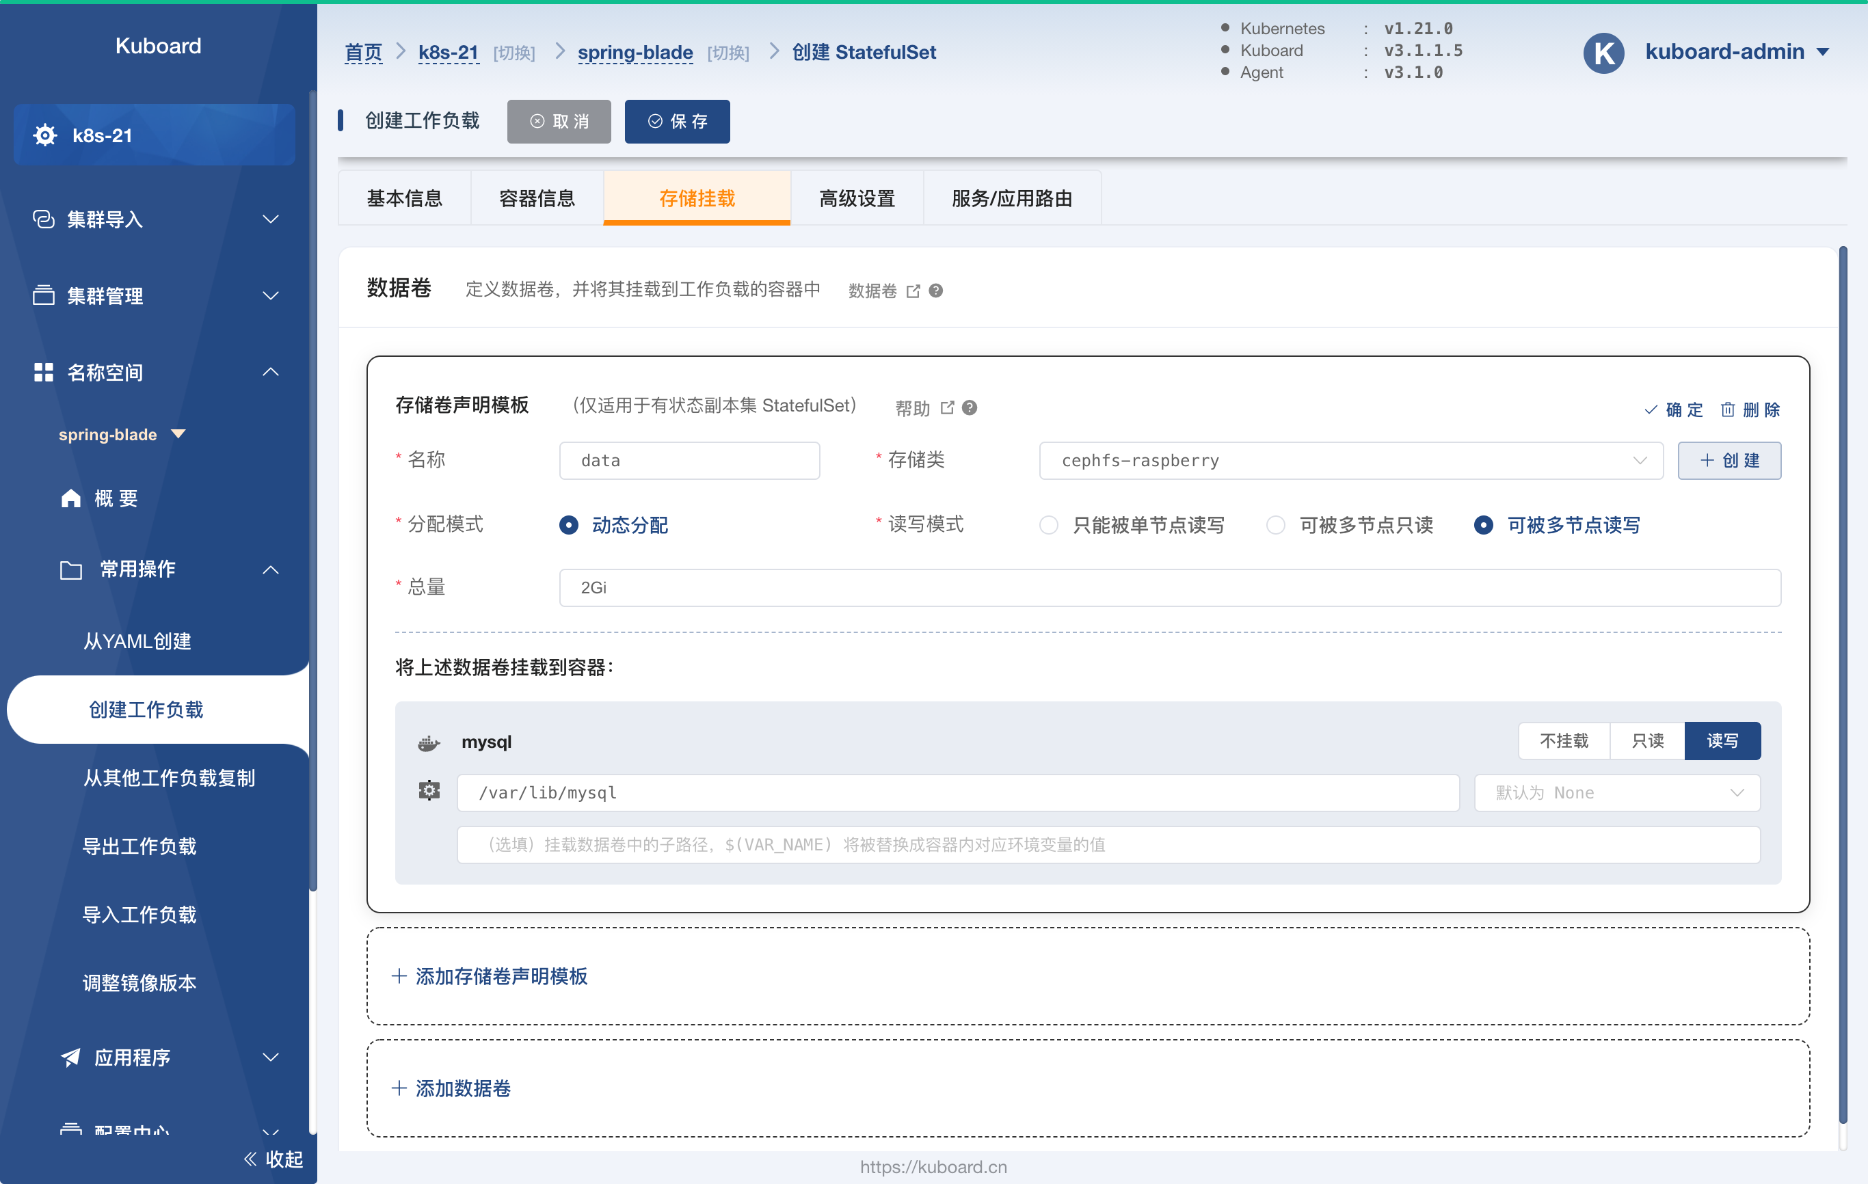Open the 默认为 None propagation dropdown

[x=1616, y=792]
